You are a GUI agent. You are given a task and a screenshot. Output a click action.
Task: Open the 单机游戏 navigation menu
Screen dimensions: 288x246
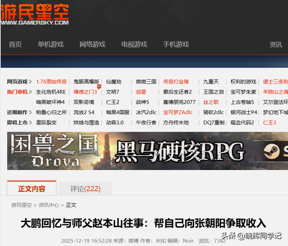(50, 44)
